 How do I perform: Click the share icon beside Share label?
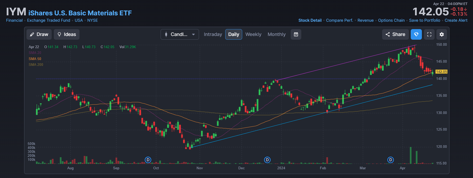388,34
